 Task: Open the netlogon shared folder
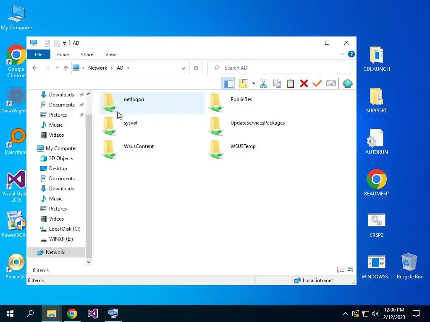(x=152, y=103)
